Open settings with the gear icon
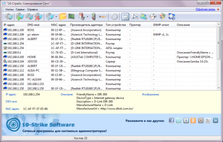The image size is (223, 142). point(114,17)
